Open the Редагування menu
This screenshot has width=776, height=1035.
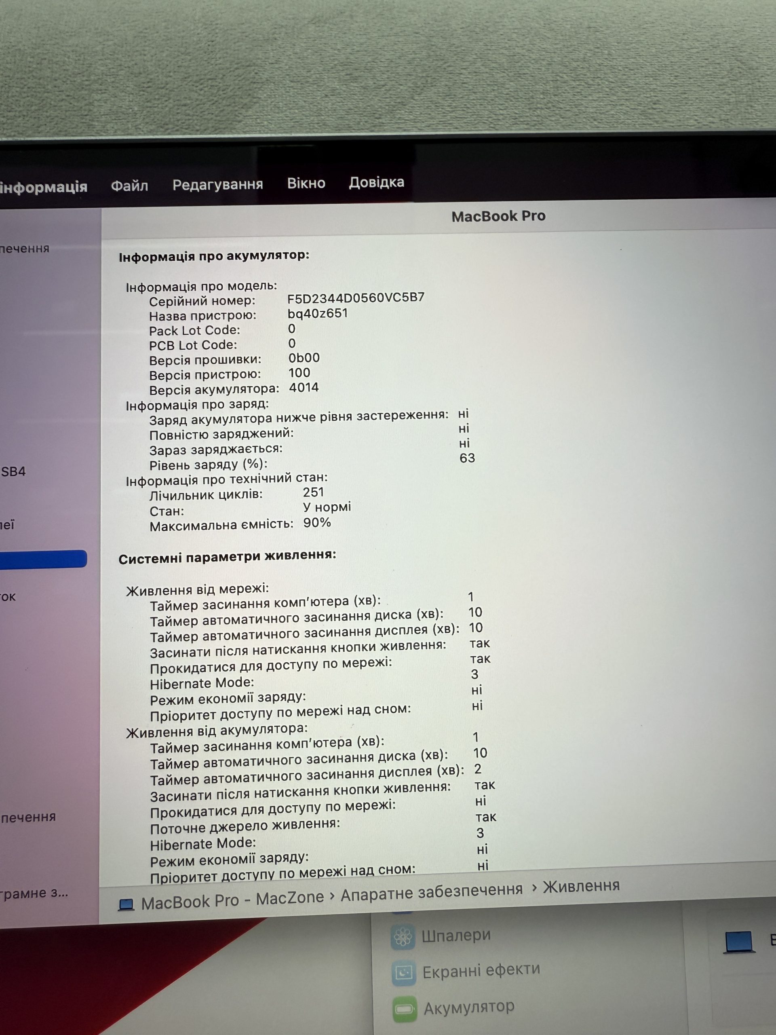217,184
